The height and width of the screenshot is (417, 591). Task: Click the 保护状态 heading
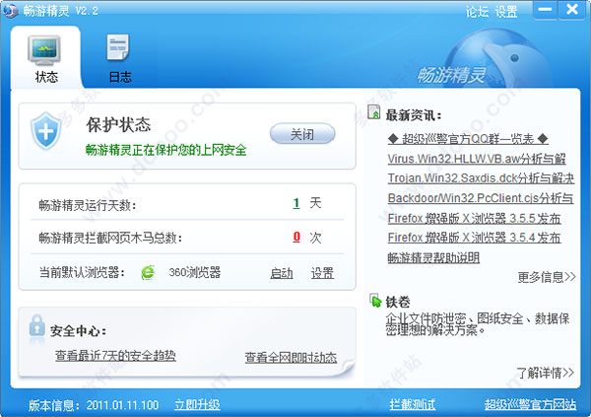click(x=119, y=124)
